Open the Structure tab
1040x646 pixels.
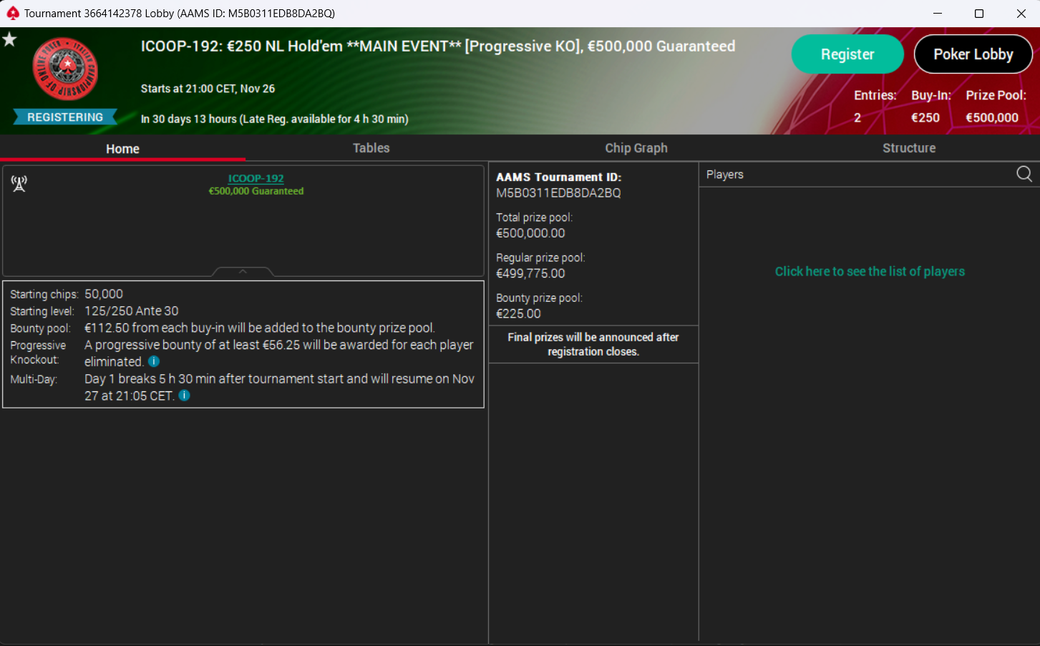(909, 148)
